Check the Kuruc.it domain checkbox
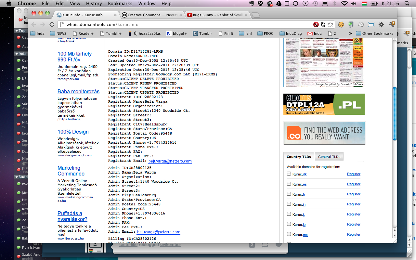 click(289, 214)
